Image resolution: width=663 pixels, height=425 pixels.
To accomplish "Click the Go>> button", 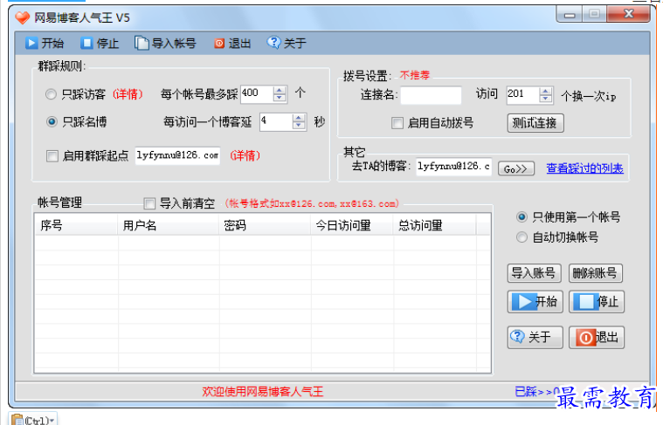I will (x=516, y=169).
